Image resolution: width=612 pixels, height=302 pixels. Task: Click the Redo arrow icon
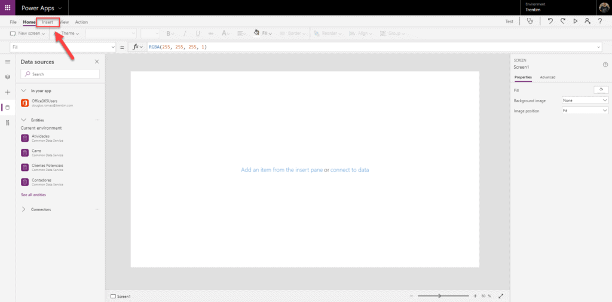(562, 21)
